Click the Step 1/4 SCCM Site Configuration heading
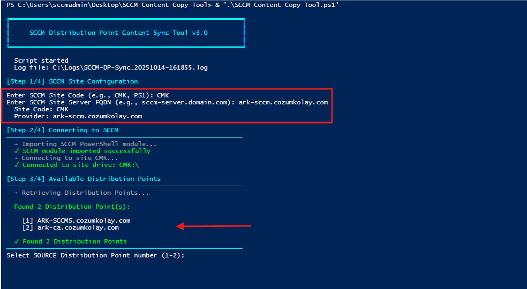This screenshot has width=527, height=289. click(x=72, y=81)
